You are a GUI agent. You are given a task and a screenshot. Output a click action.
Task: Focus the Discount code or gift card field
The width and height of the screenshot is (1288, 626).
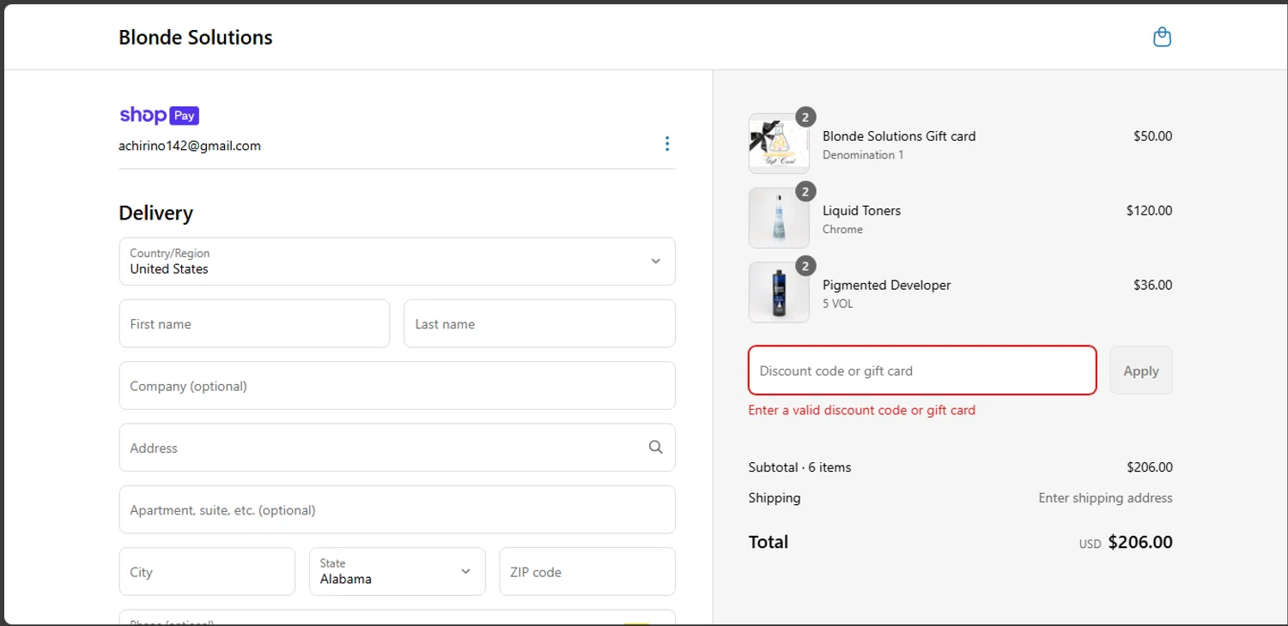pyautogui.click(x=922, y=370)
